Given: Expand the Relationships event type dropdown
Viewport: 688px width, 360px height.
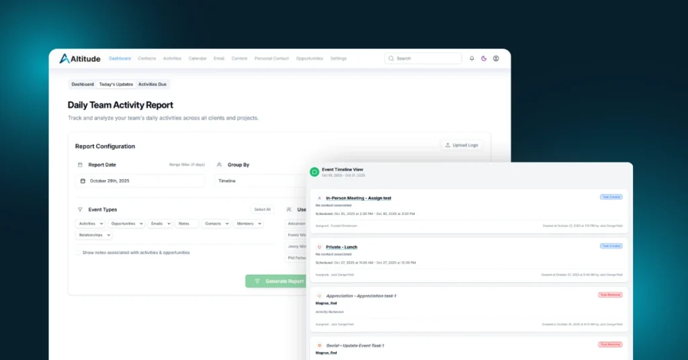Looking at the screenshot, I should coord(94,235).
